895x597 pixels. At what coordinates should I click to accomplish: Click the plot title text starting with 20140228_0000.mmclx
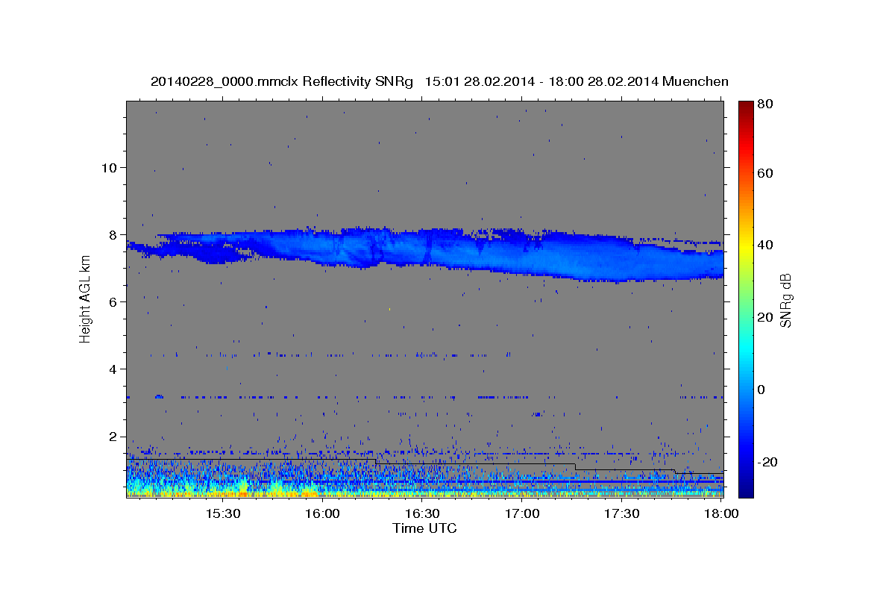[439, 81]
